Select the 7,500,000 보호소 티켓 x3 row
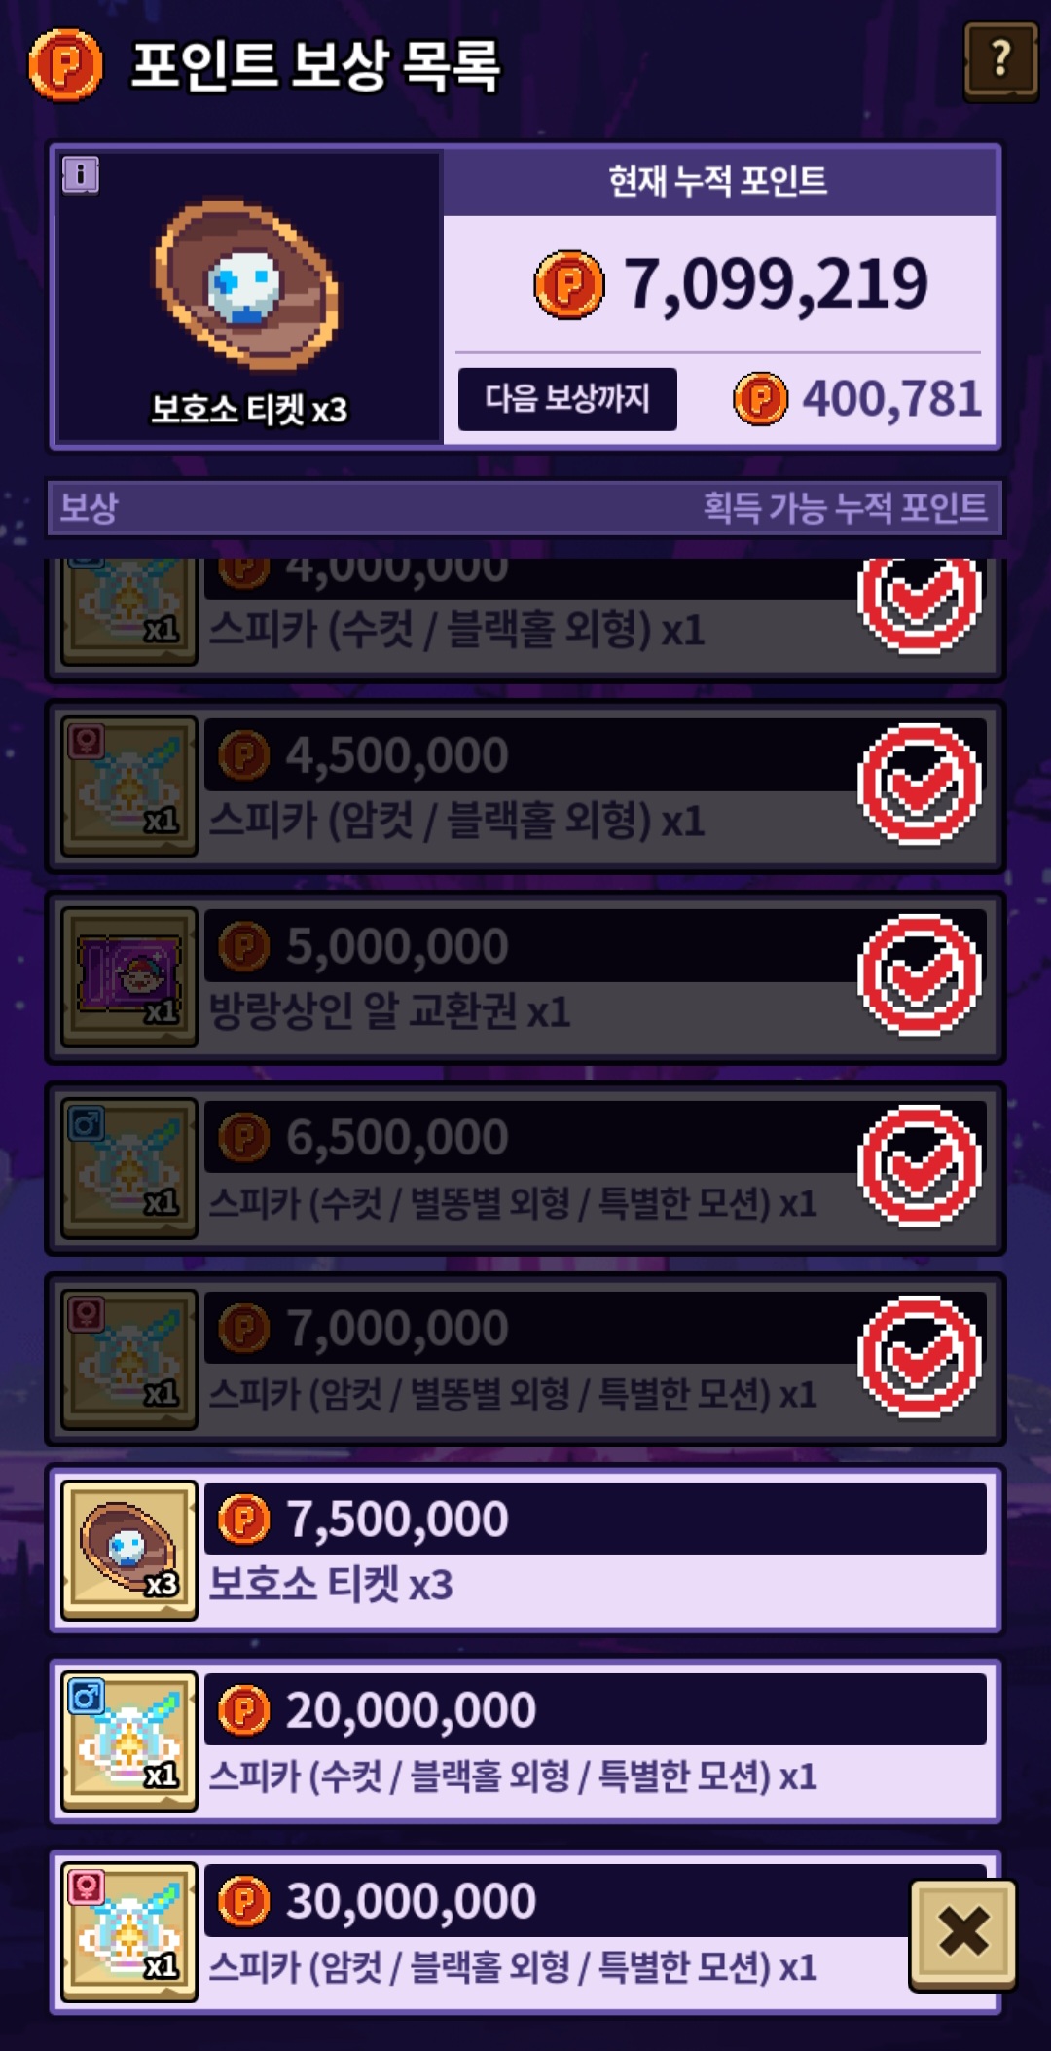1051x2051 pixels. (x=525, y=1550)
